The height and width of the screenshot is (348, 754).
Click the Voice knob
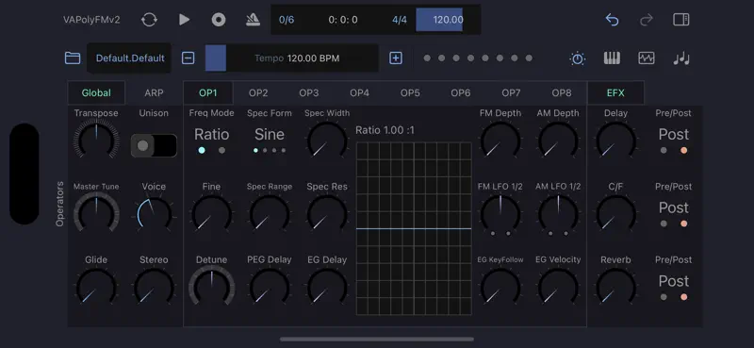pos(154,213)
